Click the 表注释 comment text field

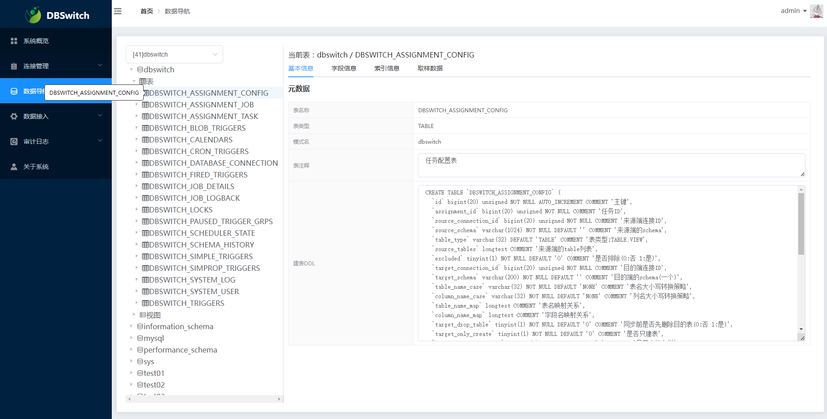point(611,165)
